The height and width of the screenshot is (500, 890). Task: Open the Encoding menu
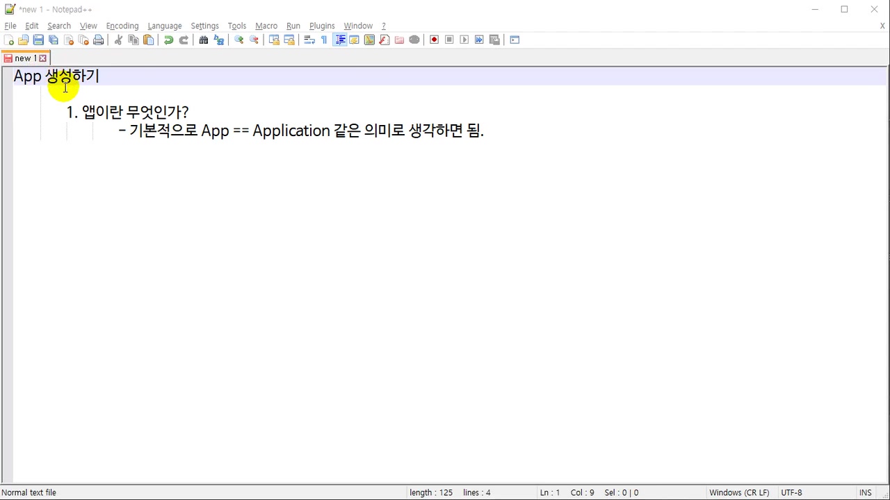point(122,26)
